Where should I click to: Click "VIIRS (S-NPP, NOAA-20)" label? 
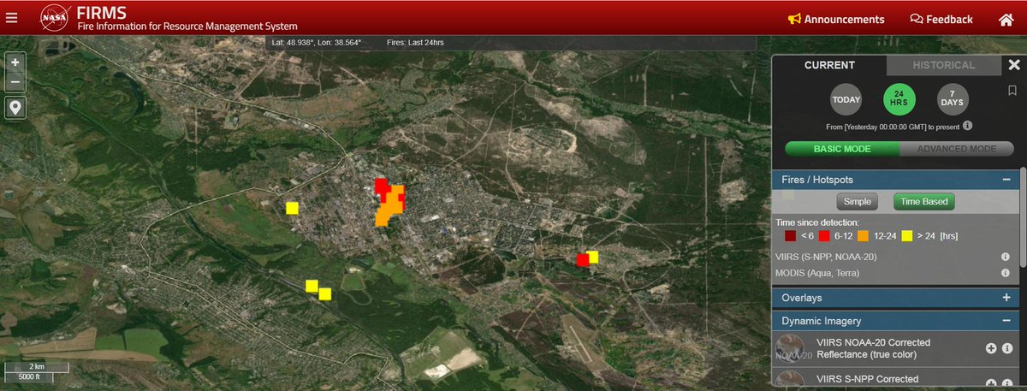(x=825, y=257)
